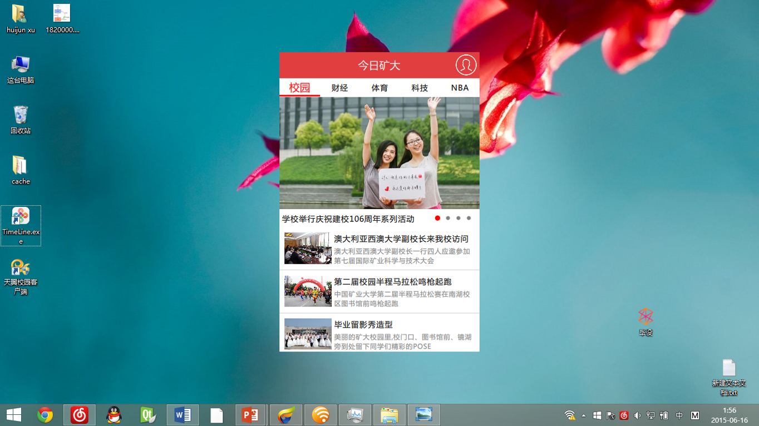Click the summary text 旁到处留下同学们精彩的POSE
Image resolution: width=759 pixels, height=426 pixels.
pos(382,346)
